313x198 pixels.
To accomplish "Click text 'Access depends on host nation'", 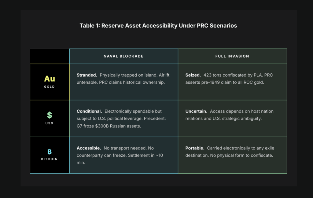I will (x=242, y=111).
